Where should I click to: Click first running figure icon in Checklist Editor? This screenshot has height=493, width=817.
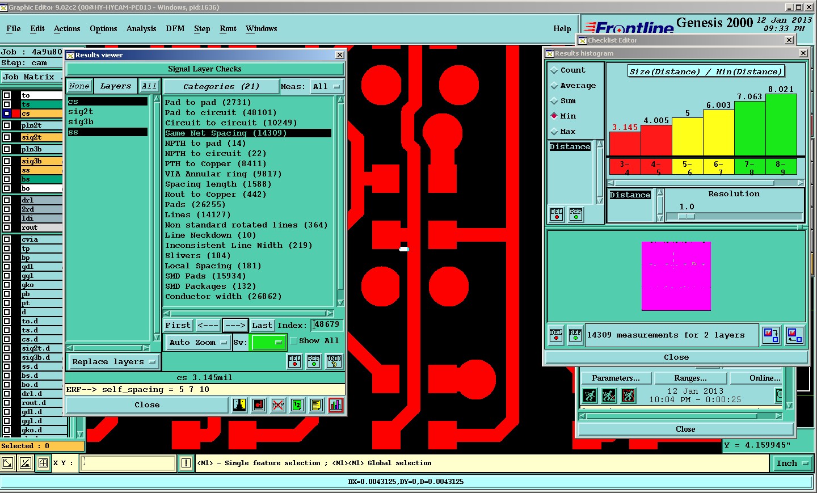(590, 395)
